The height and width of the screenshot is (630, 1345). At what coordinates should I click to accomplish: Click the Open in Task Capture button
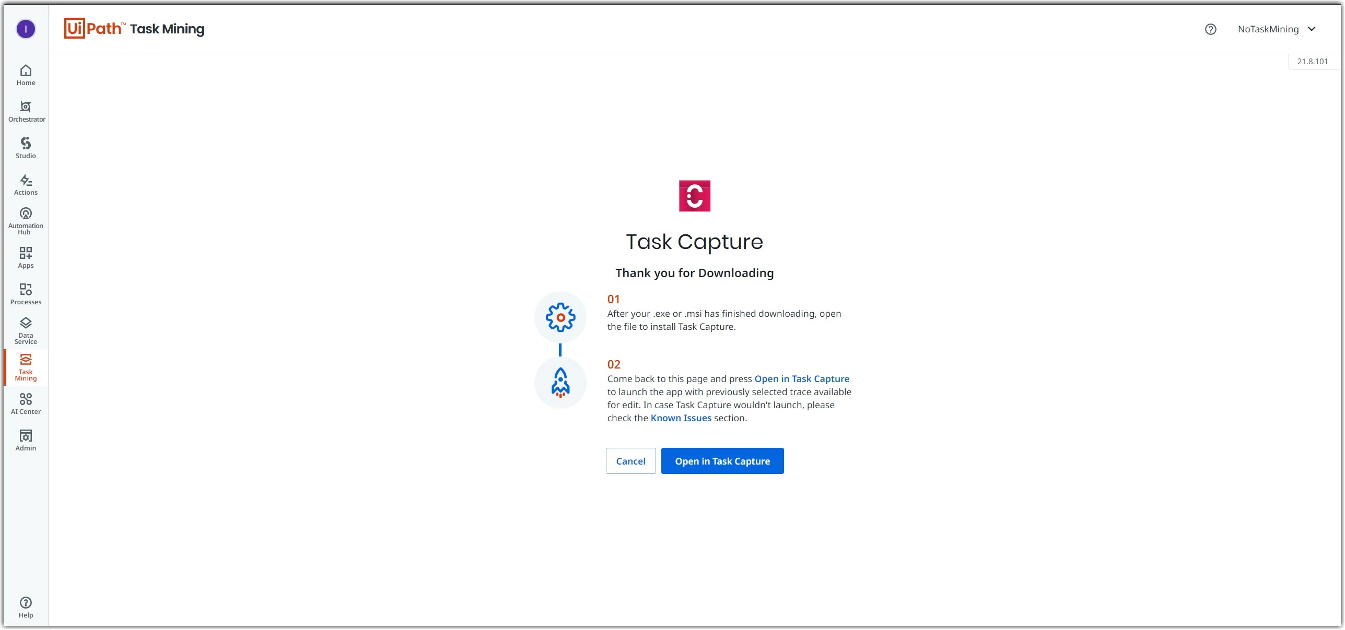click(722, 461)
